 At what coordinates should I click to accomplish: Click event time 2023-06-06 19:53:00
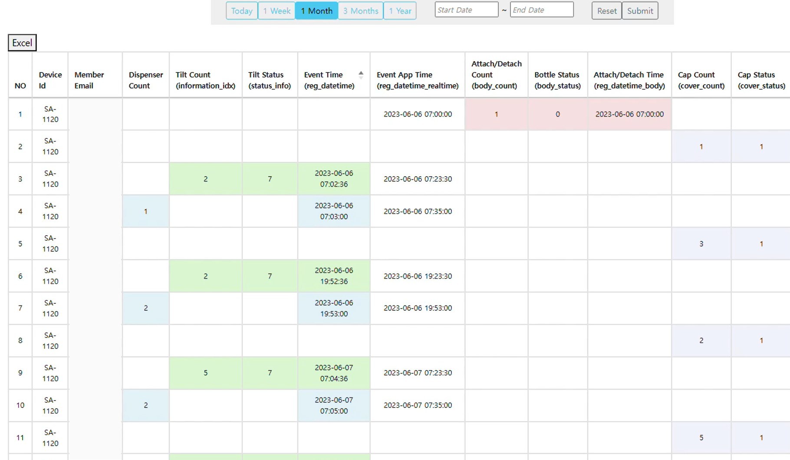334,308
